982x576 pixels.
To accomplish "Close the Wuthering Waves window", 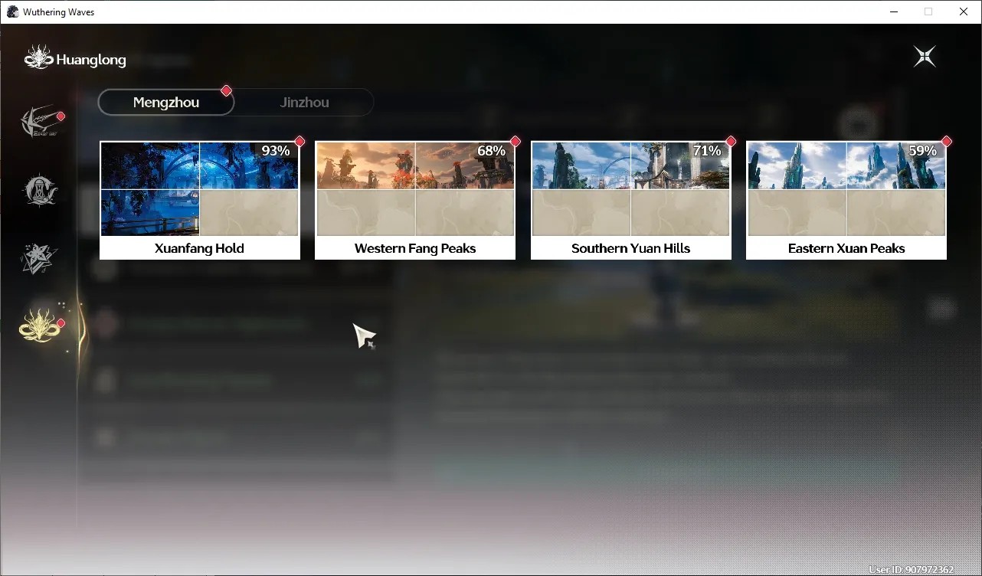I will [964, 11].
